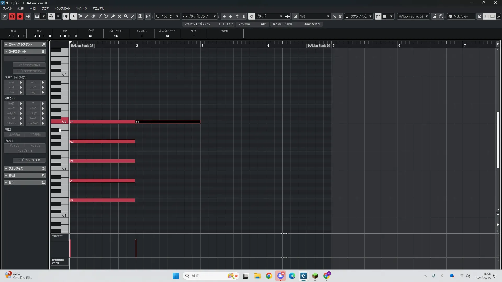Select the Split scissors tool
The height and width of the screenshot is (282, 502).
coord(106,16)
